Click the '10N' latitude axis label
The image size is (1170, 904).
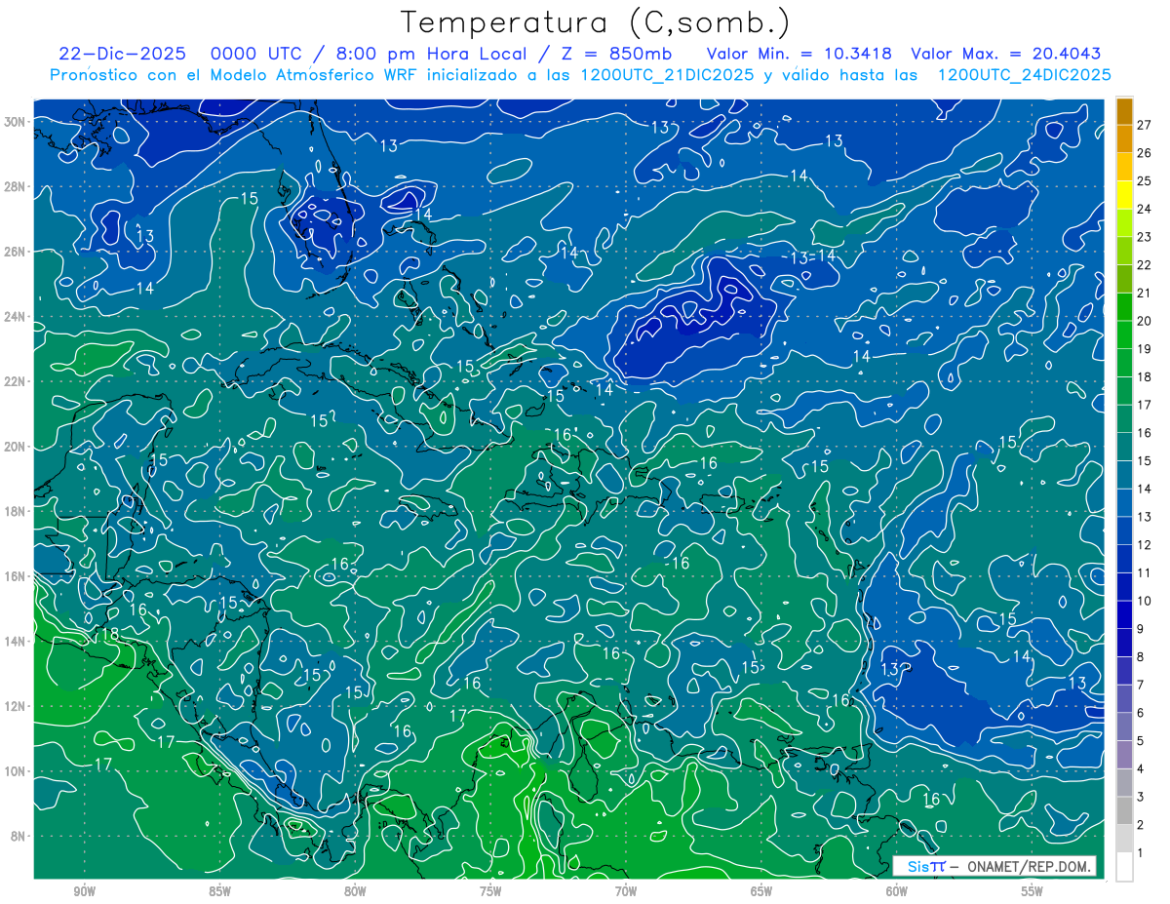pos(14,771)
